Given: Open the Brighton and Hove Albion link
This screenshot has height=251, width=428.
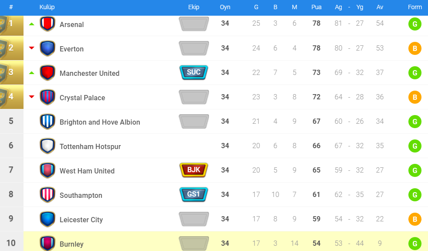Looking at the screenshot, I should (x=100, y=122).
